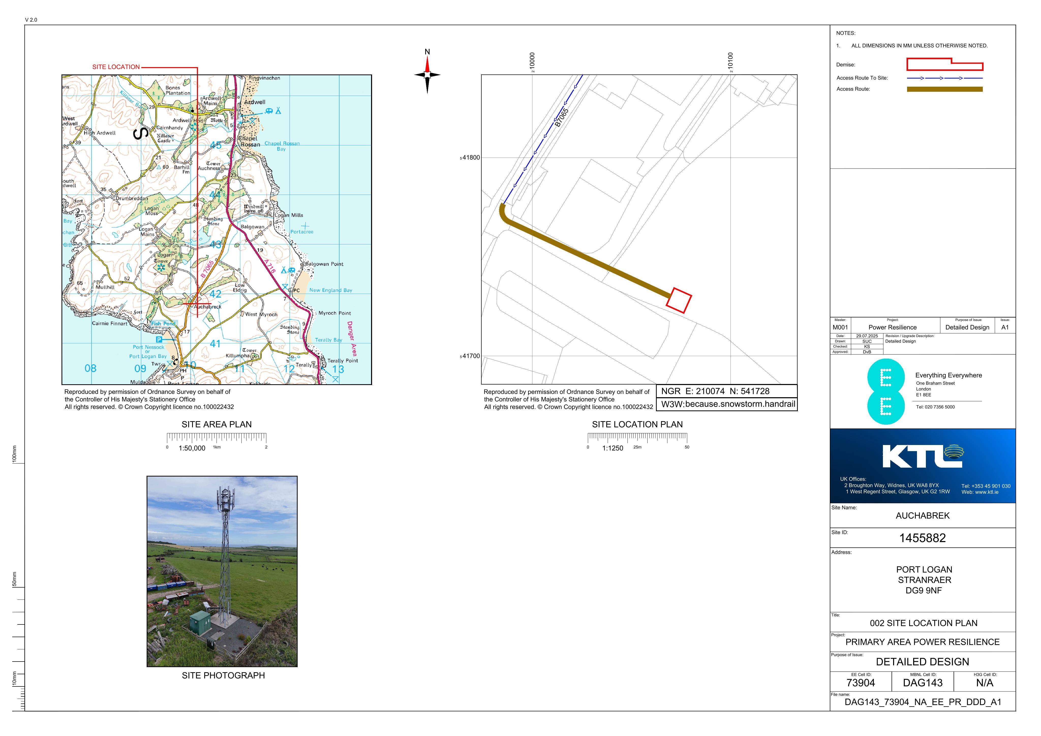Image resolution: width=1041 pixels, height=736 pixels.
Task: Click the ALL DIMENSIONS IN MM note
Action: (x=920, y=46)
